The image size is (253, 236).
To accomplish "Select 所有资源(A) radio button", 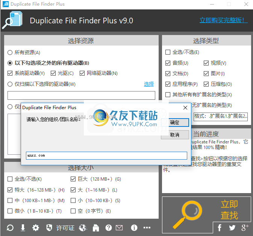I will pos(10,52).
